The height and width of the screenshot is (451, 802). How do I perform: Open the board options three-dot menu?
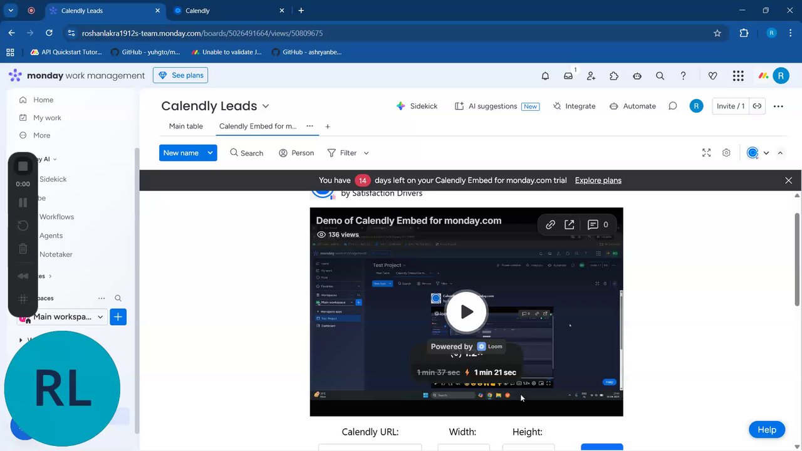[x=778, y=106]
